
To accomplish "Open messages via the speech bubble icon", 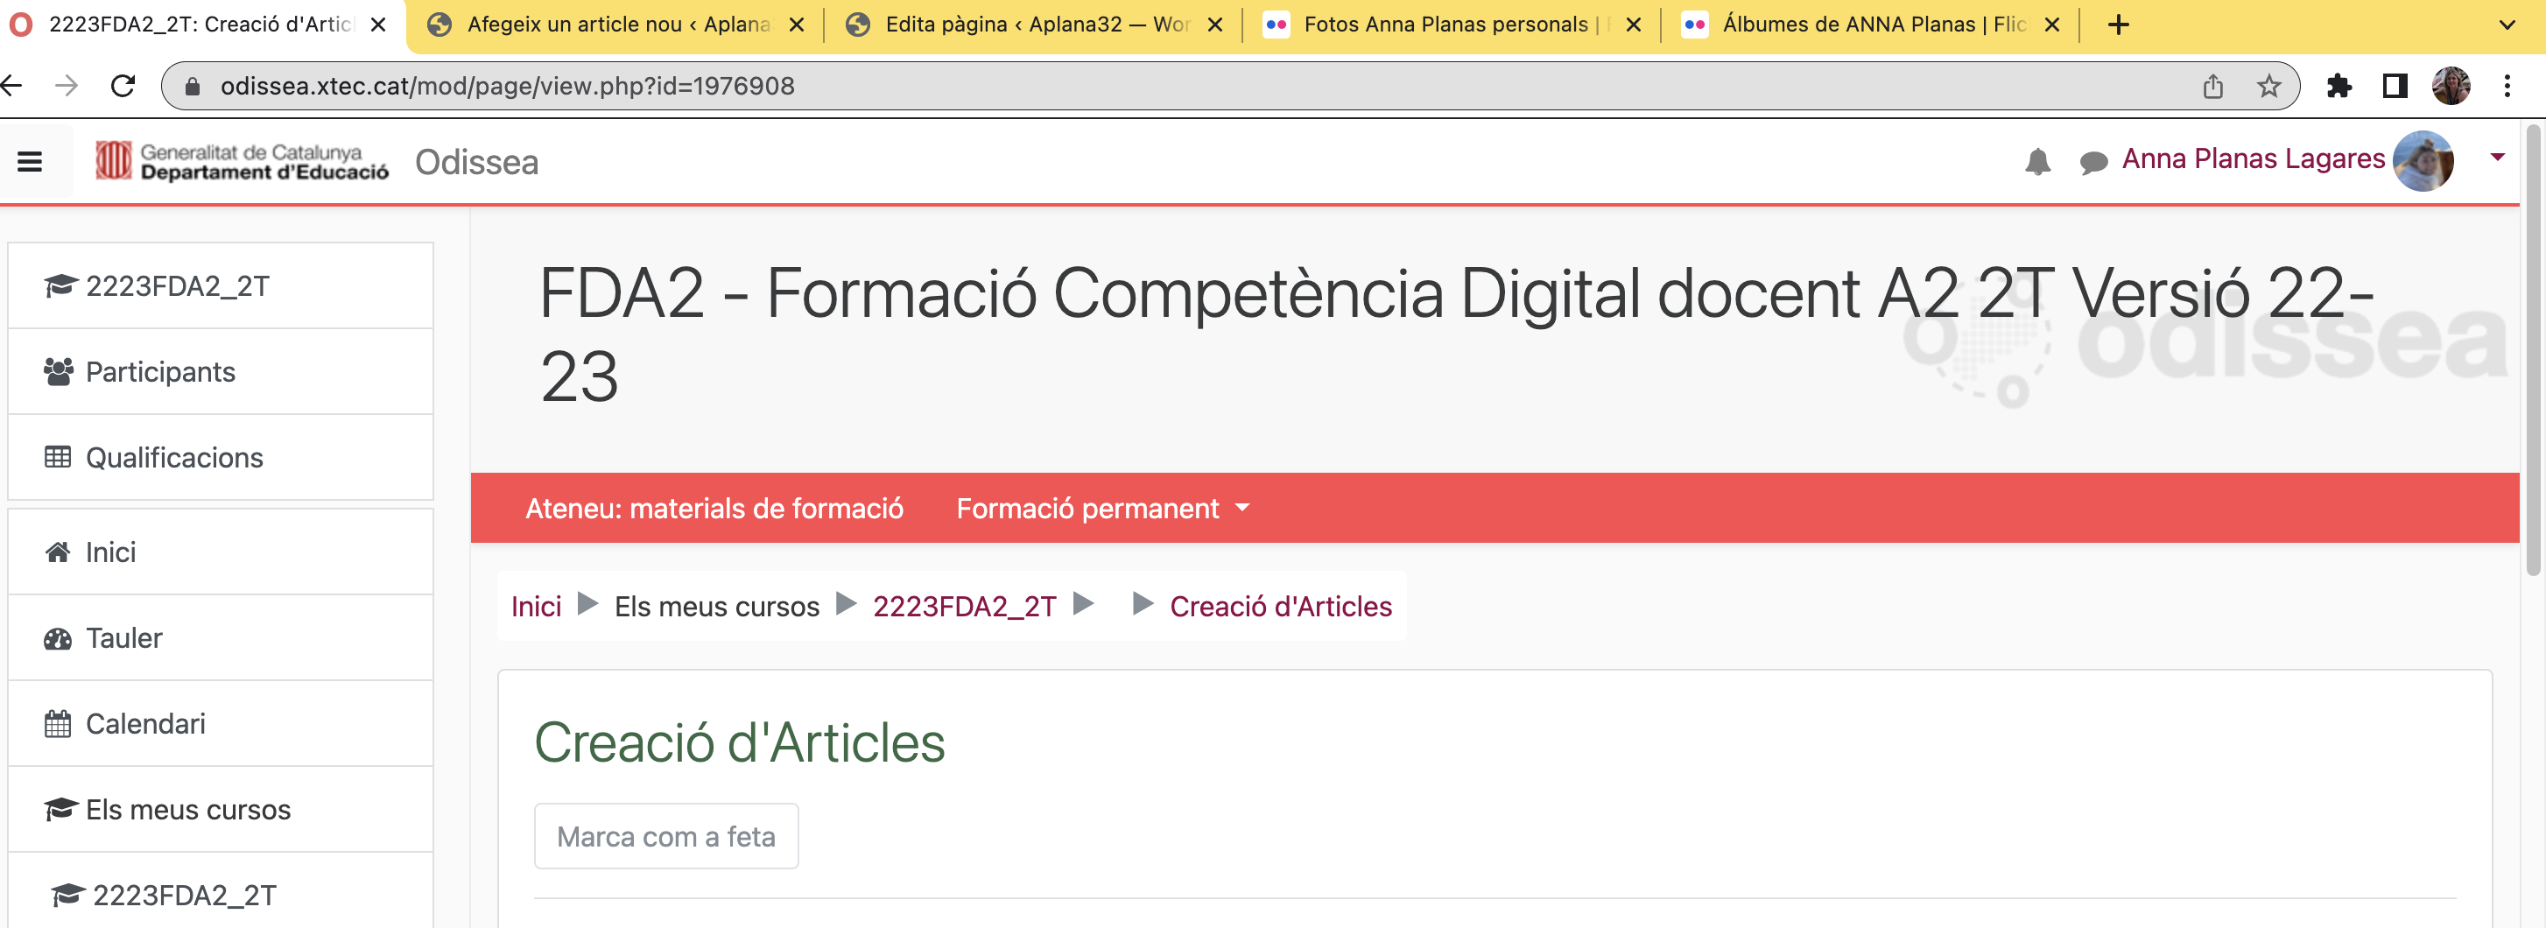I will (x=2092, y=160).
